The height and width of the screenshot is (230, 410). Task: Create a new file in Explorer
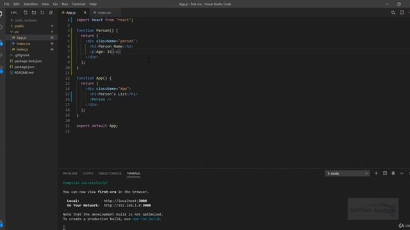[x=26, y=13]
